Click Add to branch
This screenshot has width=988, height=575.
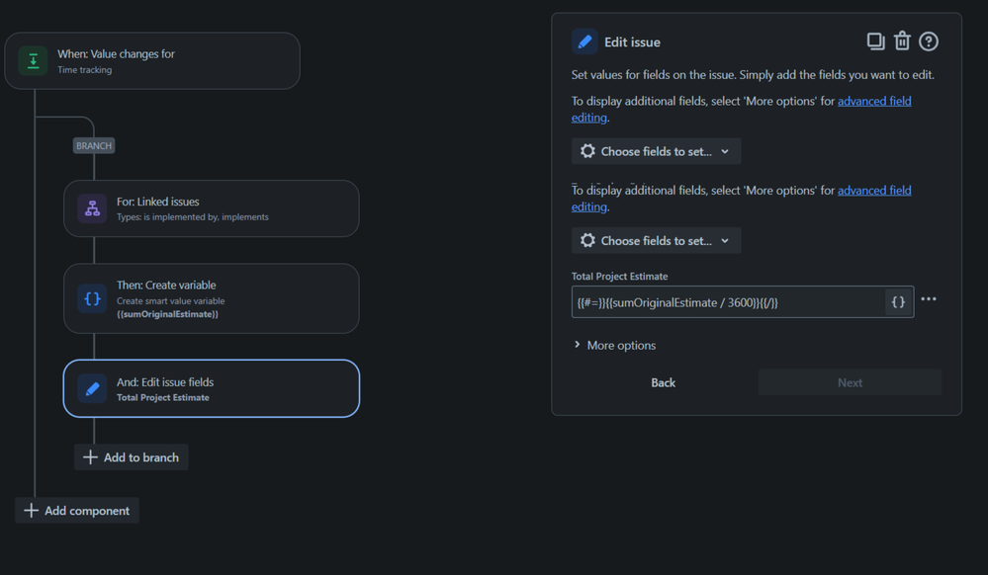131,456
